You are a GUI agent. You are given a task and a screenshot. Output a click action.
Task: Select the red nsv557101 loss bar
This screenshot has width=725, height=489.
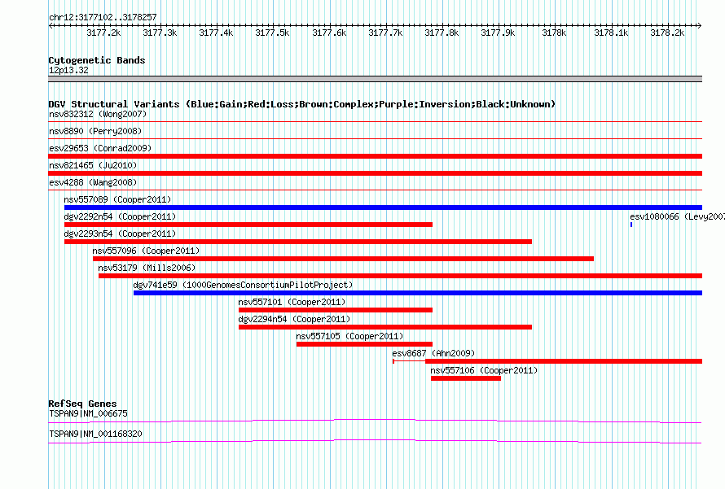(x=336, y=310)
